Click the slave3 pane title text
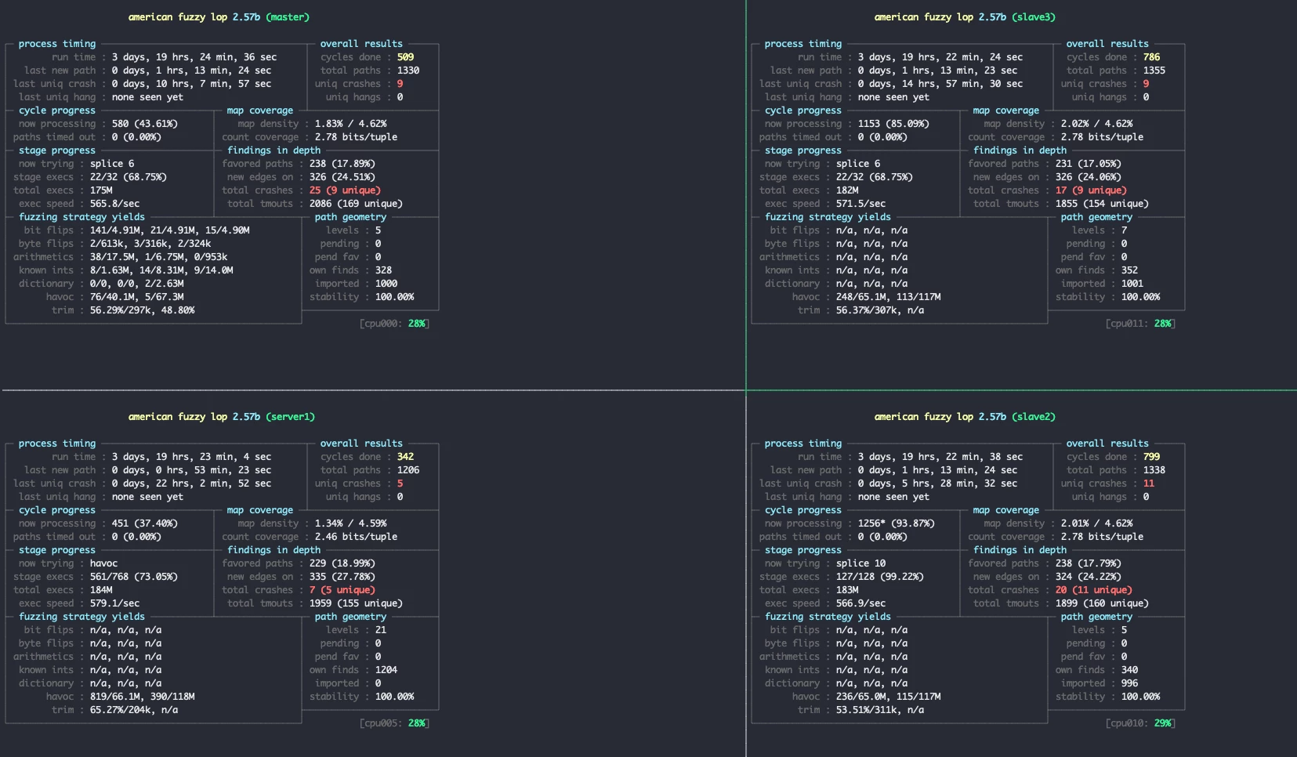 point(965,17)
